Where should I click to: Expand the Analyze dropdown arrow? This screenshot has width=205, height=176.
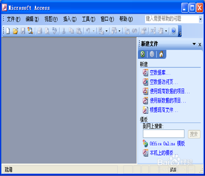[x=119, y=31]
